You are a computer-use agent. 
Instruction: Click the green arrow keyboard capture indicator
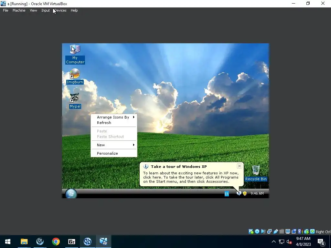(313, 231)
